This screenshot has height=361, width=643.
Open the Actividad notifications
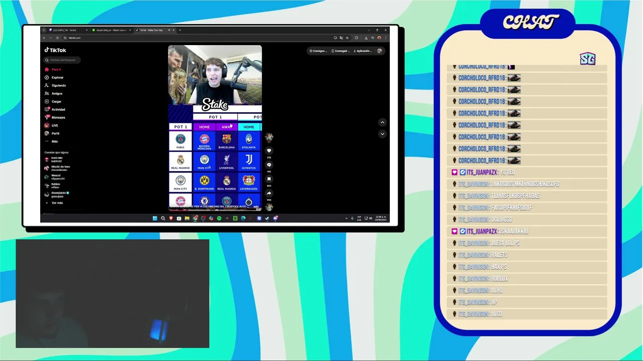[x=55, y=109]
